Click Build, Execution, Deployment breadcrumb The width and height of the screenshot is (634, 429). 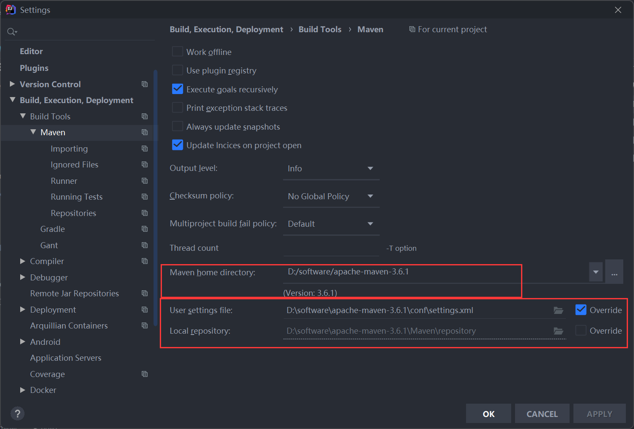click(x=226, y=29)
